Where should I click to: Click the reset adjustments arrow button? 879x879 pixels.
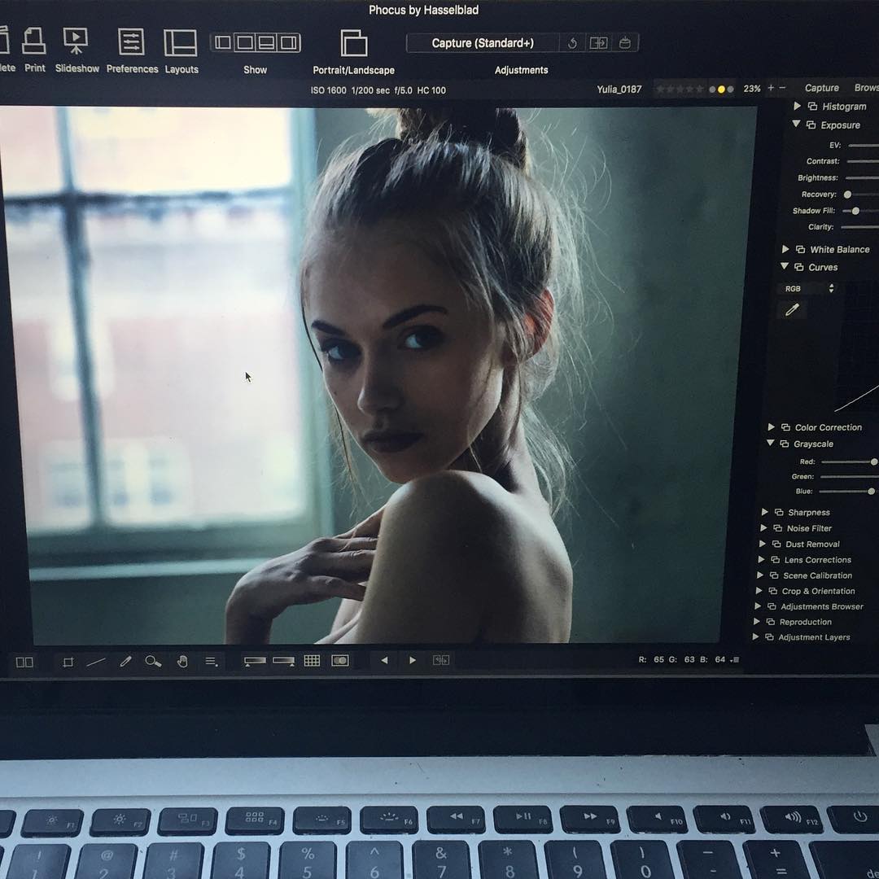[x=572, y=44]
